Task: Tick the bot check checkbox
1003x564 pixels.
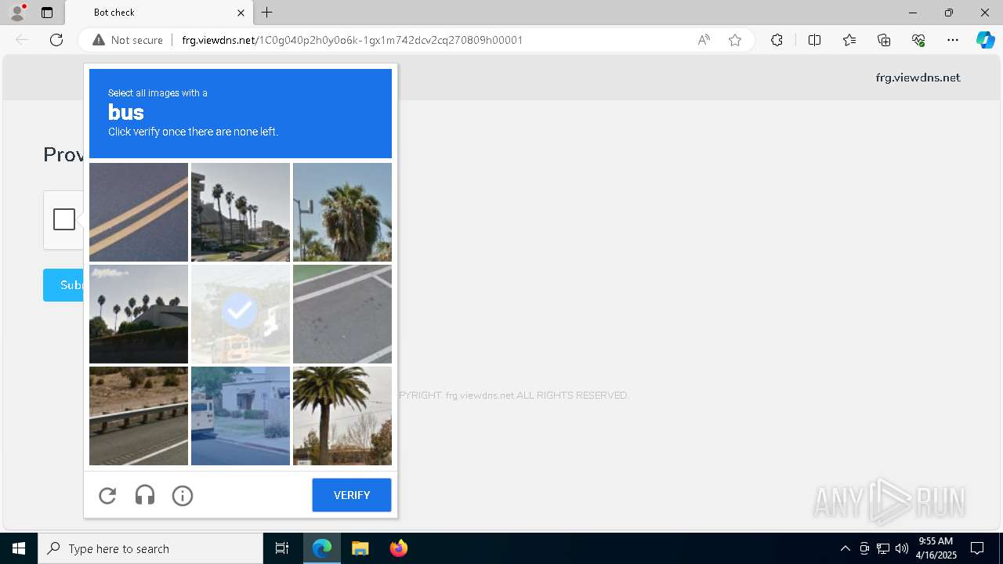Action: [x=64, y=219]
